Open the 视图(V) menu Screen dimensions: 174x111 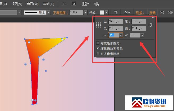click(x=17, y=4)
